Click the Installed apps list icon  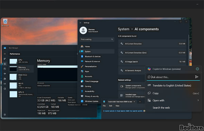click(122, 95)
